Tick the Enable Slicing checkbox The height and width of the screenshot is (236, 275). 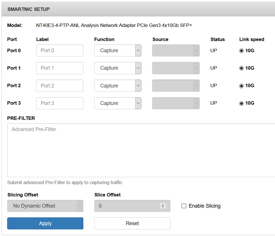pyautogui.click(x=184, y=206)
